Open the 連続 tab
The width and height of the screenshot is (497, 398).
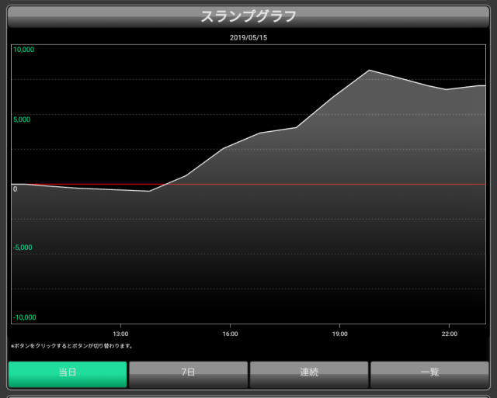point(309,374)
